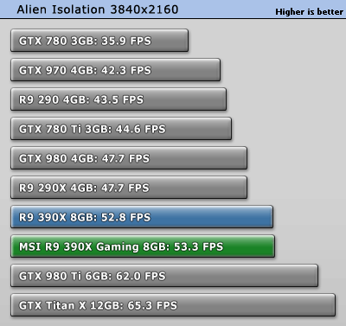Viewport: 346px width, 326px height.
Task: Click the chart title Alien Isolation 3840x2160
Action: [x=98, y=10]
